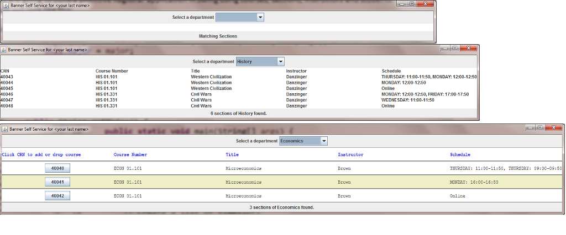This screenshot has width=566, height=235.
Task: Open the History department dropdown
Action: (260, 62)
